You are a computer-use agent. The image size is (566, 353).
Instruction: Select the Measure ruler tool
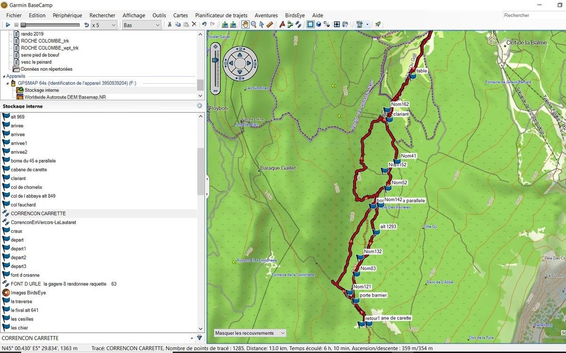click(269, 25)
